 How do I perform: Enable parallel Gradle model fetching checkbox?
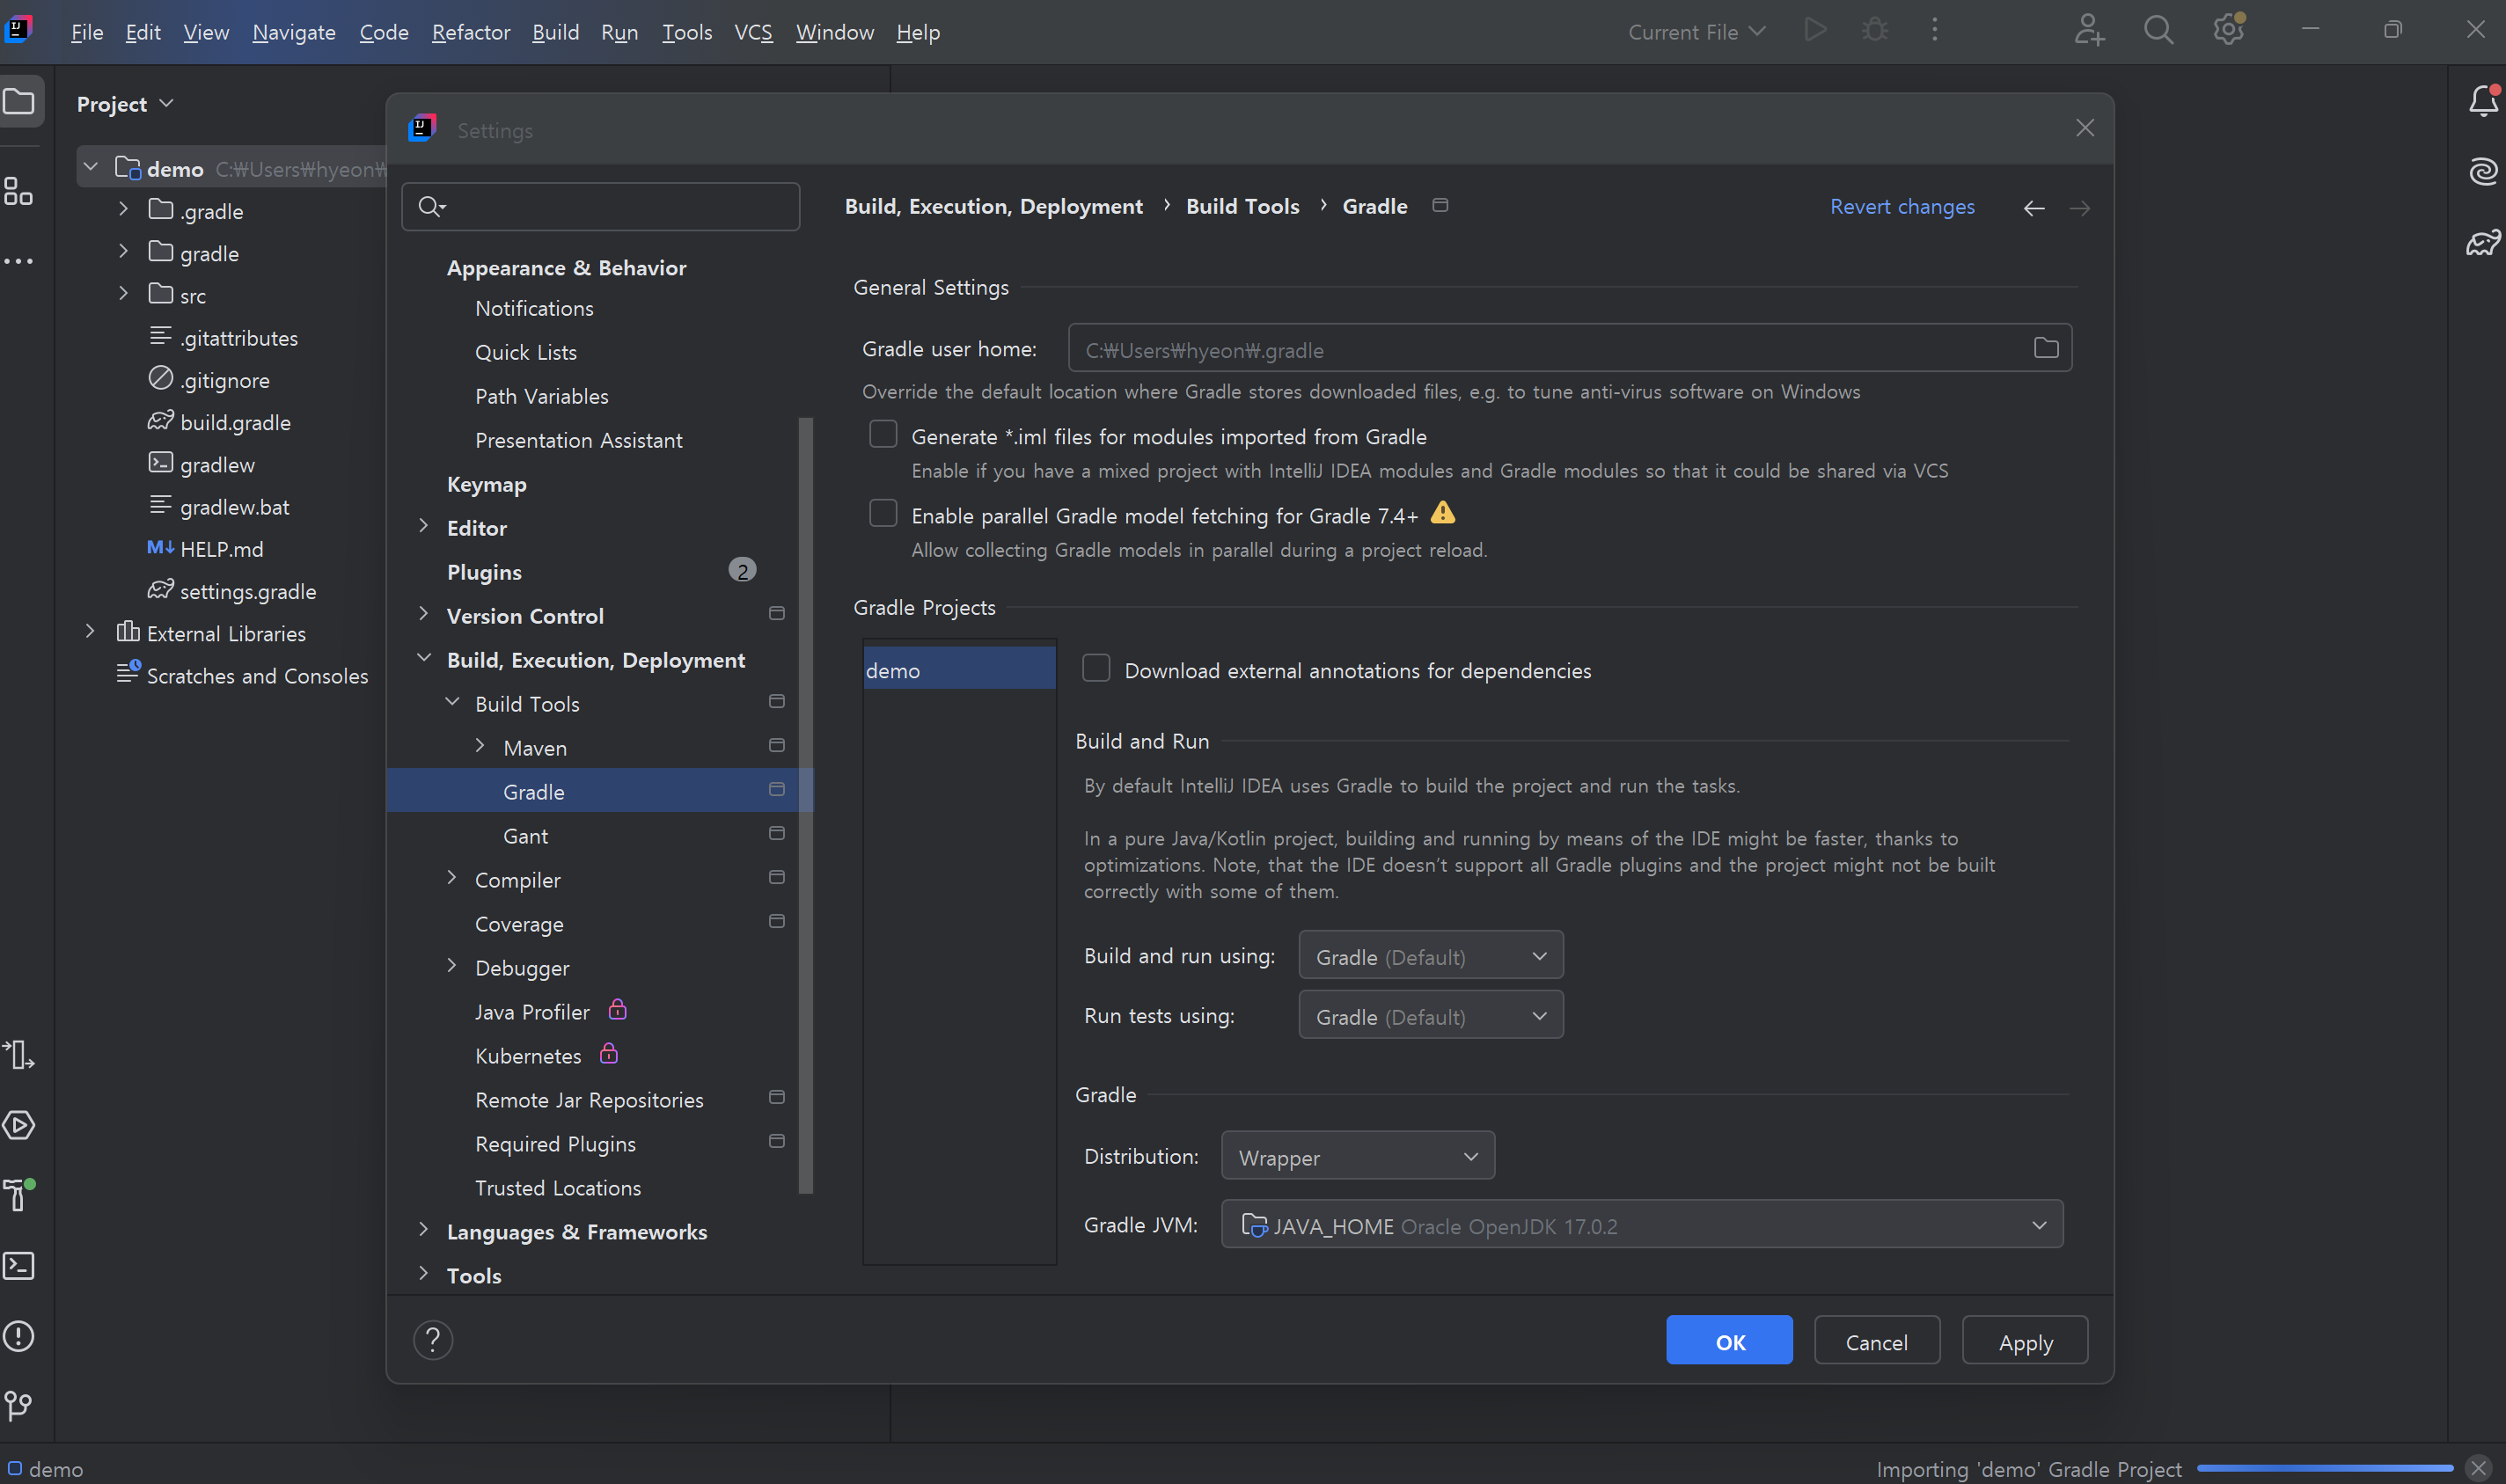(x=883, y=513)
